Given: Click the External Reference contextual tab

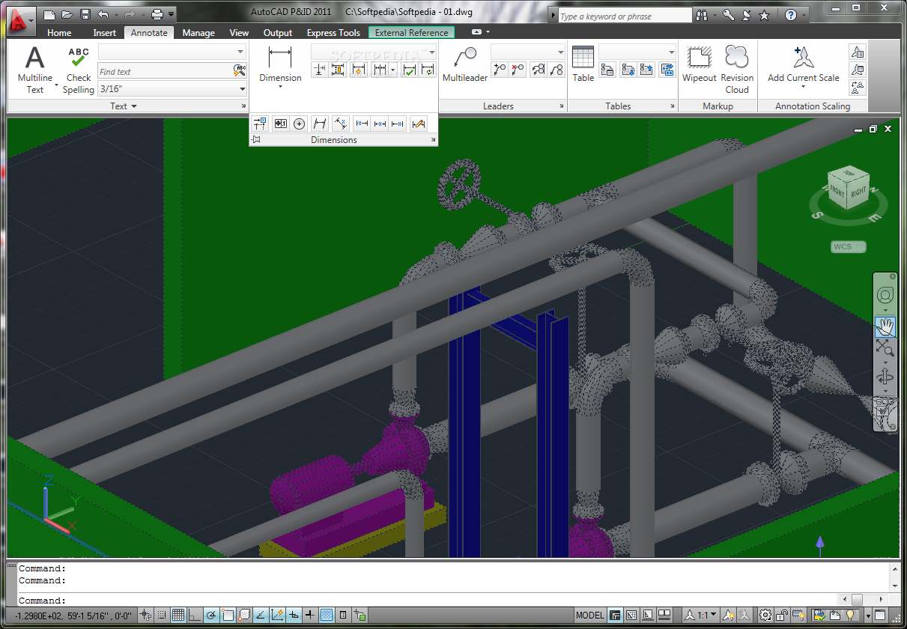Looking at the screenshot, I should coord(411,33).
